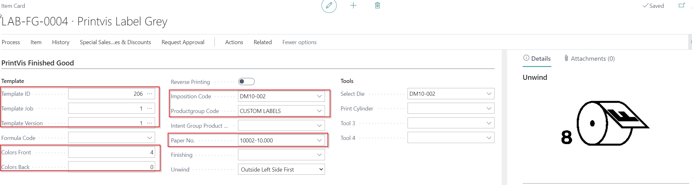
Task: Click the plus icon to create new item
Action: 353,5
